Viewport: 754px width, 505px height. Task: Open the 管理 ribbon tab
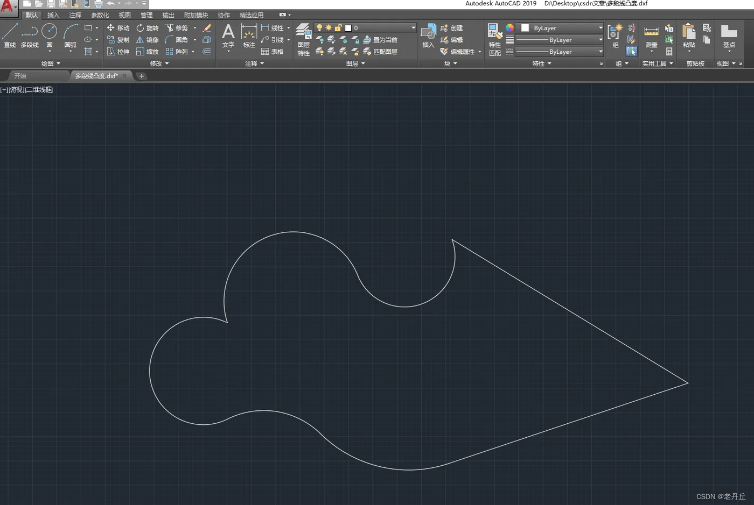click(146, 15)
